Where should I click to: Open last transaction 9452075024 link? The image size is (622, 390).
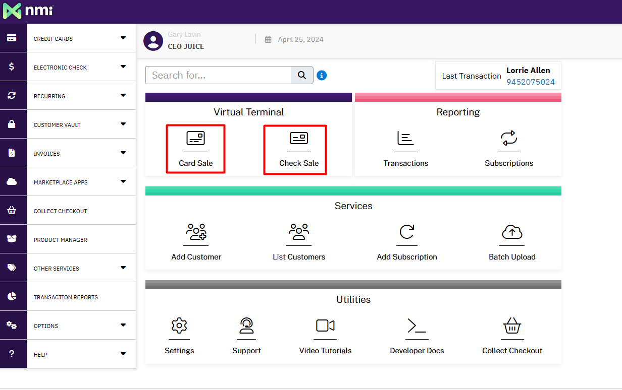531,82
